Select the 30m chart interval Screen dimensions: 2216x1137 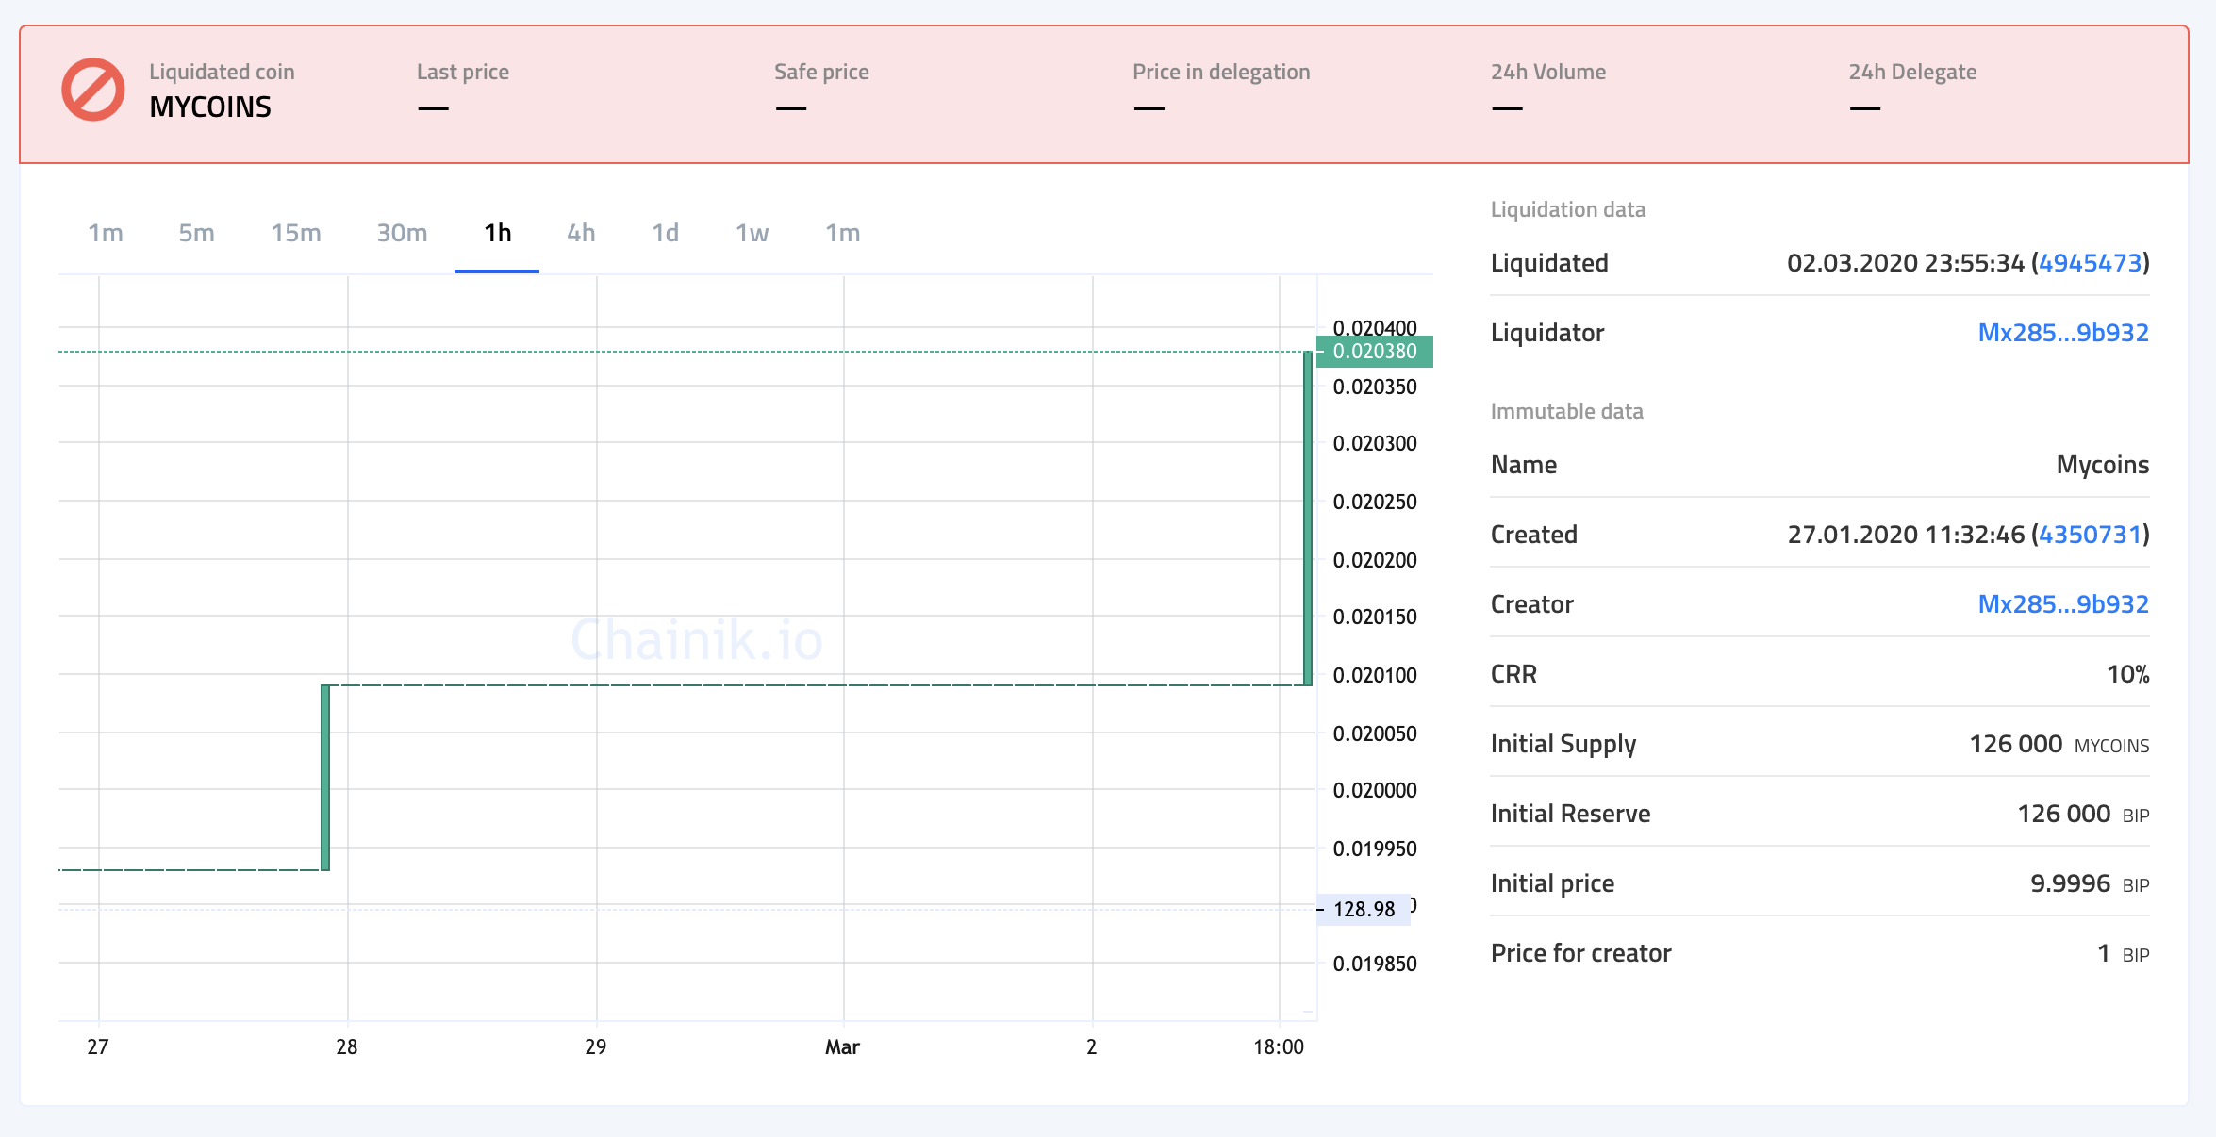click(402, 233)
